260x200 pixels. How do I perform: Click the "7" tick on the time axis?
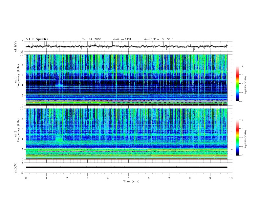coord(169,178)
